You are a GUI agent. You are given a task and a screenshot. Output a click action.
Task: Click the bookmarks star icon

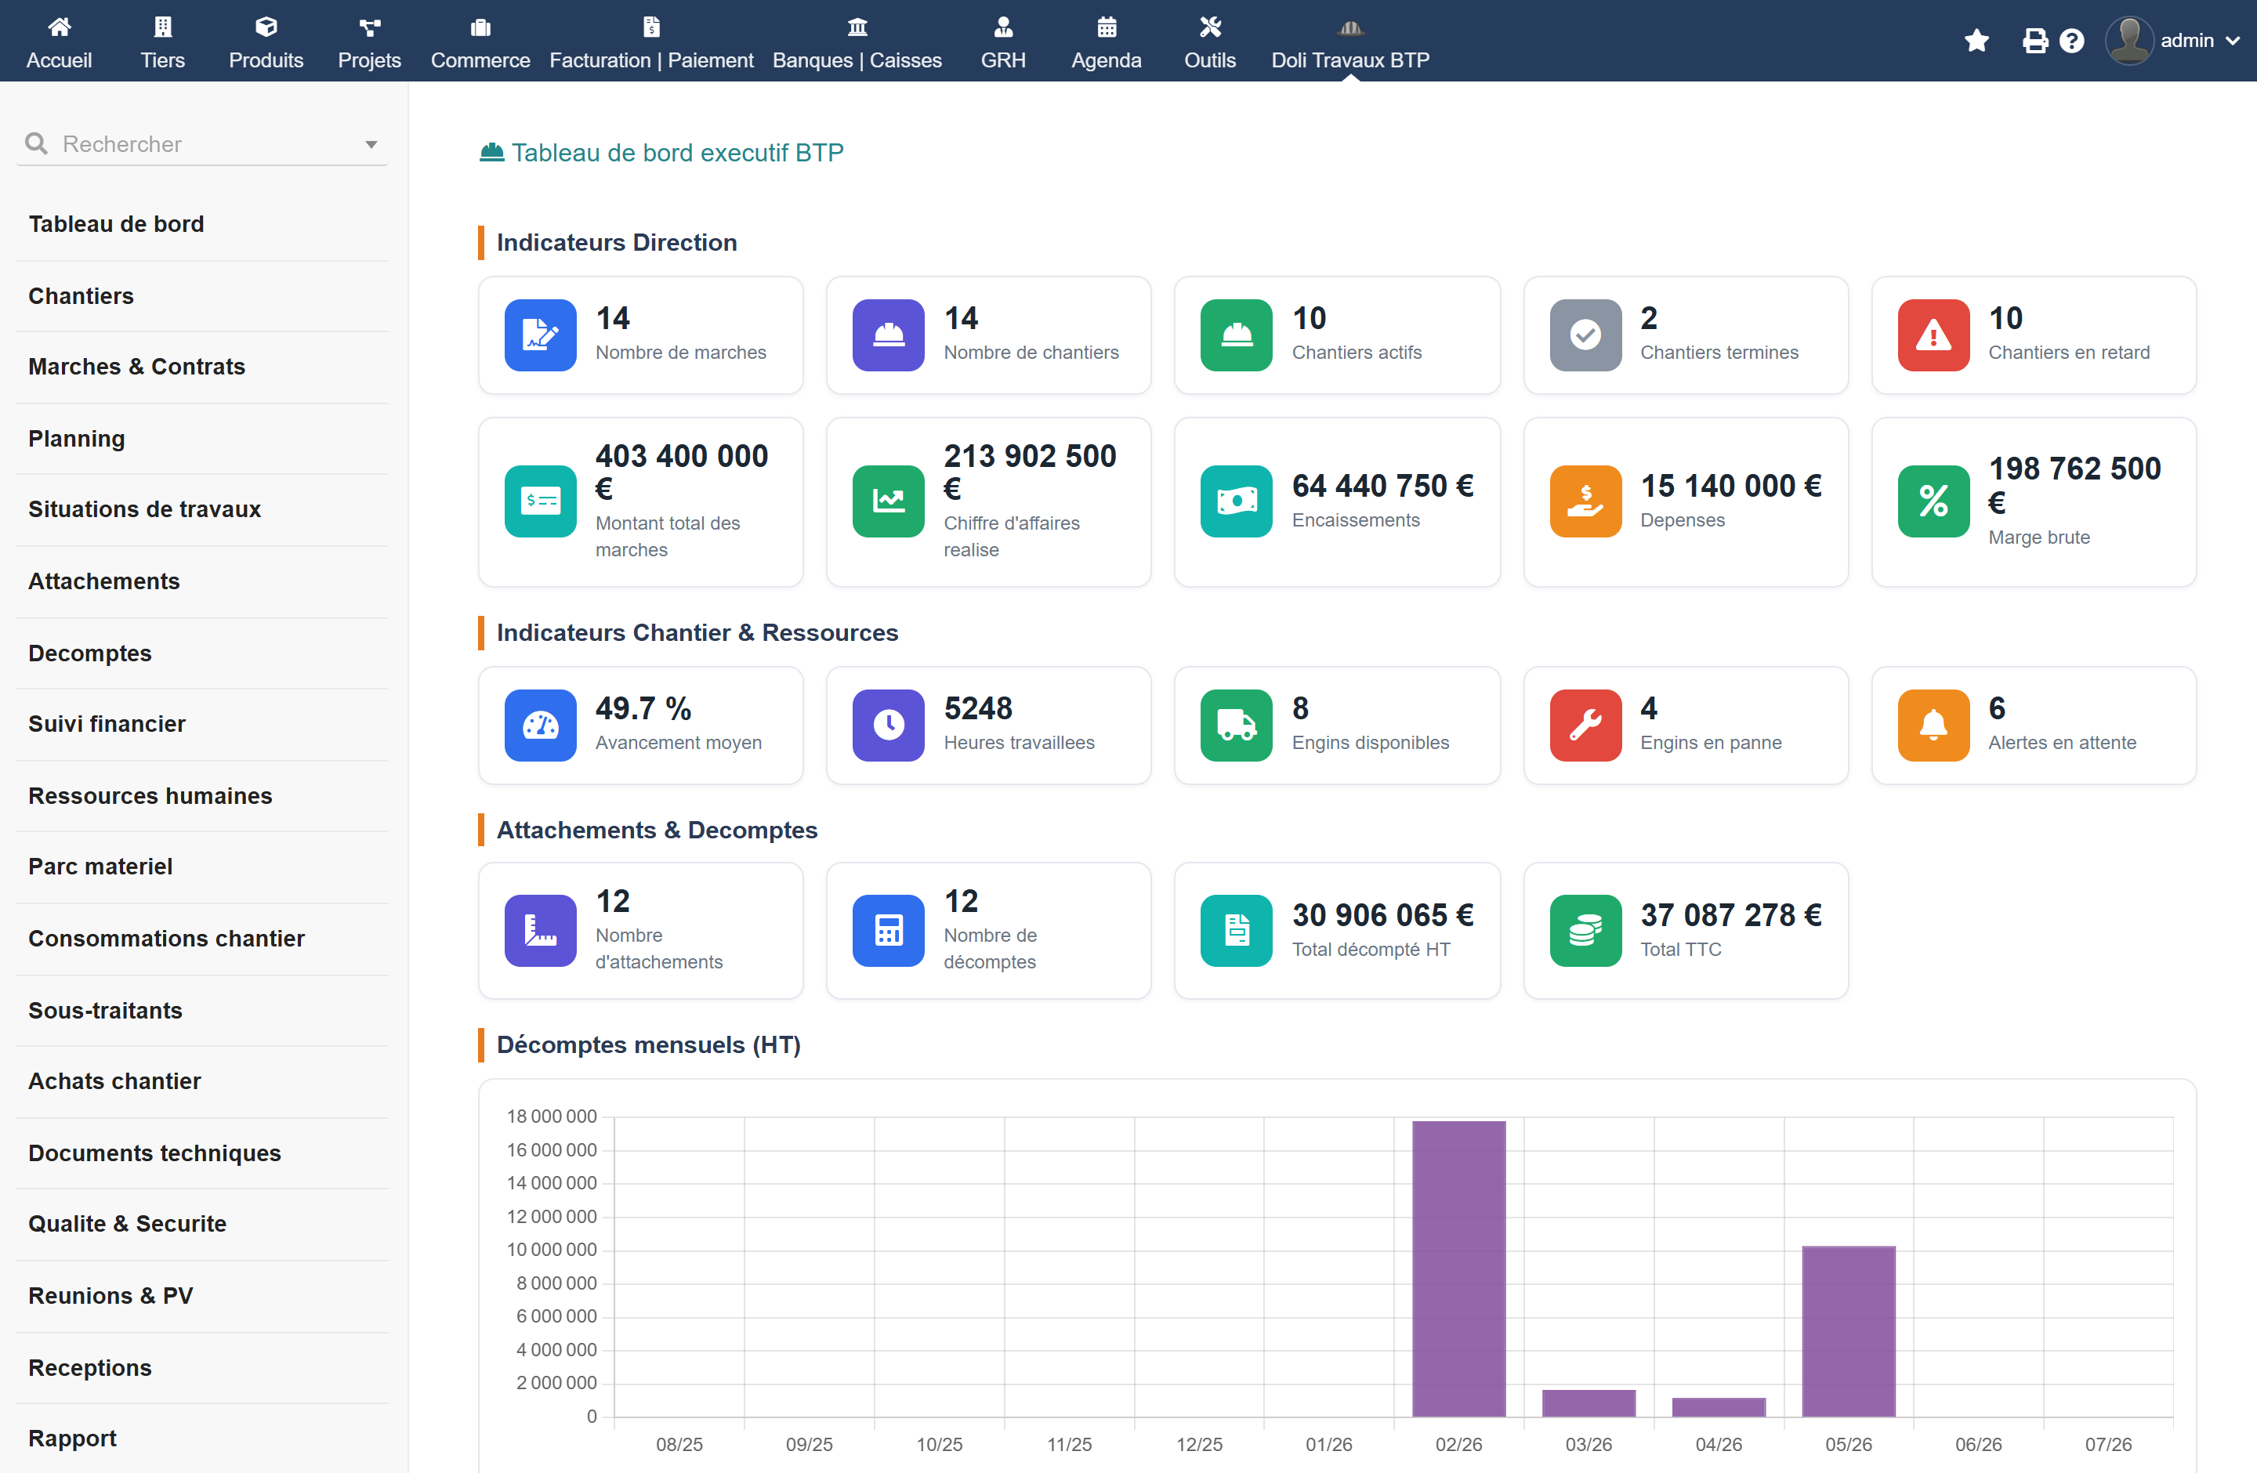(x=1976, y=41)
